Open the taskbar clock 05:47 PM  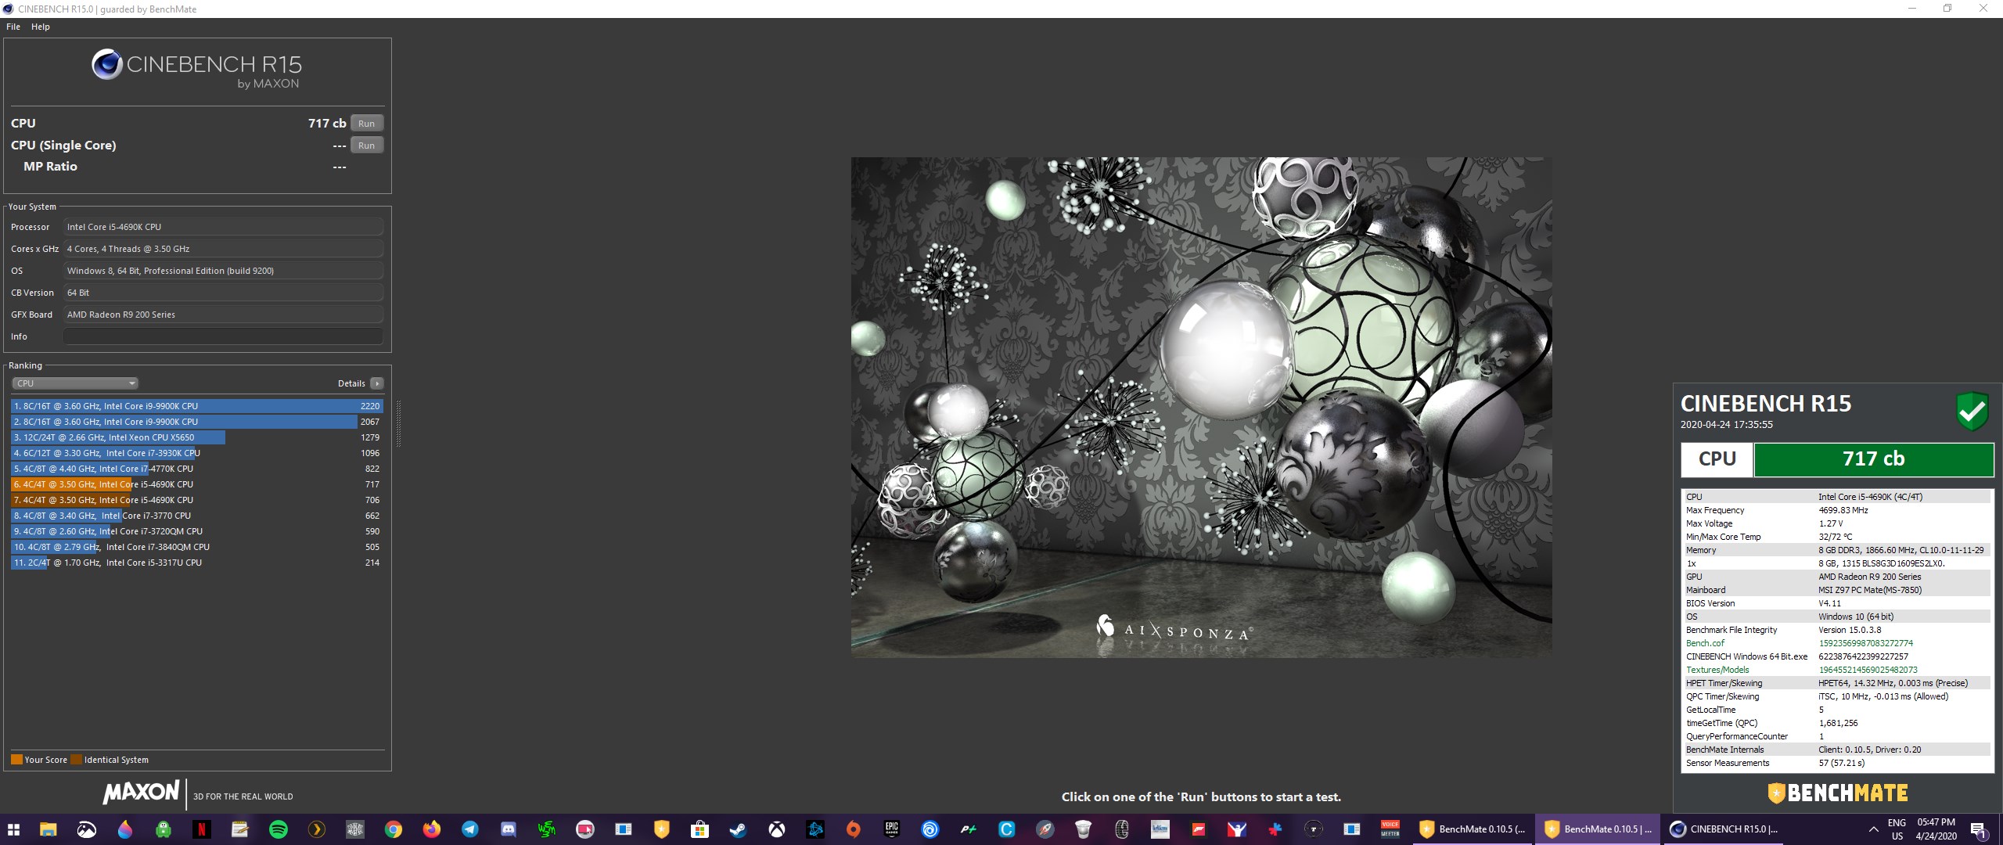(1936, 829)
